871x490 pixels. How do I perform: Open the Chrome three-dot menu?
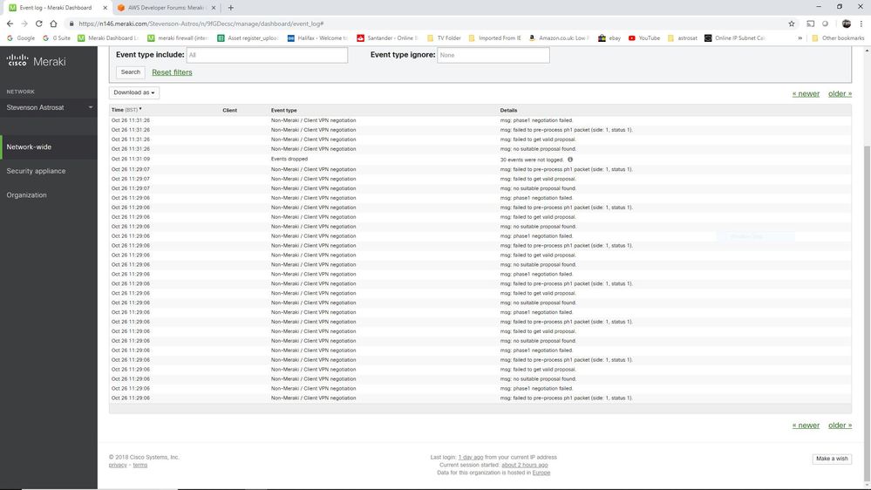861,24
